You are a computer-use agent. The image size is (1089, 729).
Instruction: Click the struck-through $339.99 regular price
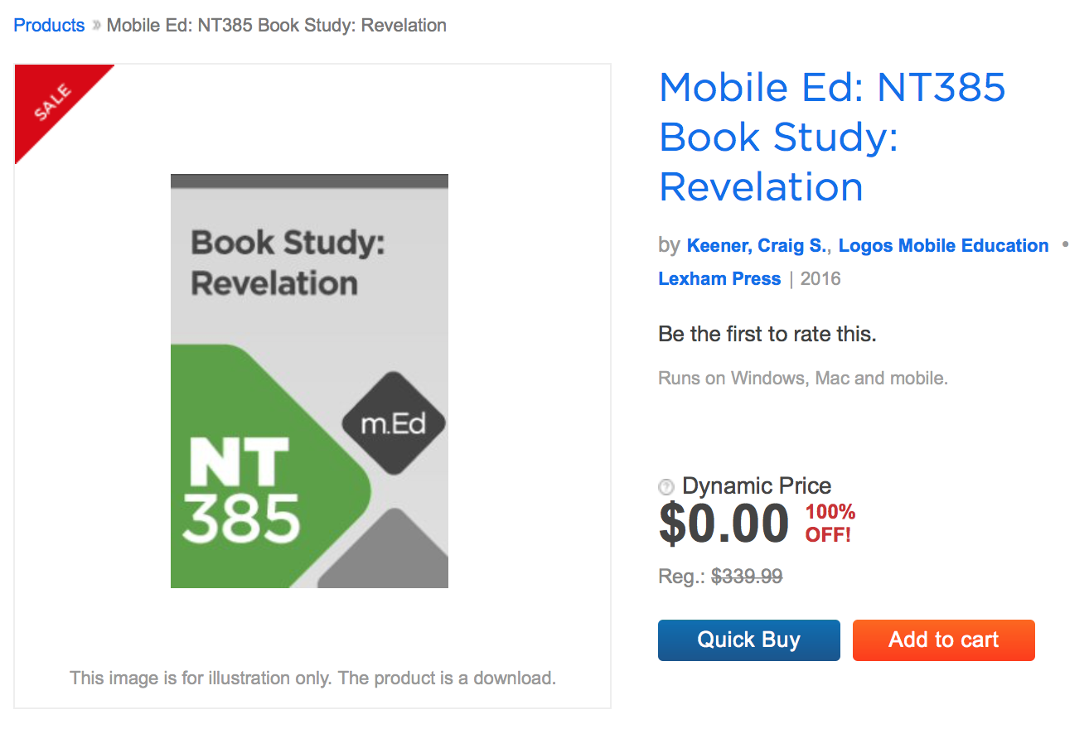pos(747,577)
